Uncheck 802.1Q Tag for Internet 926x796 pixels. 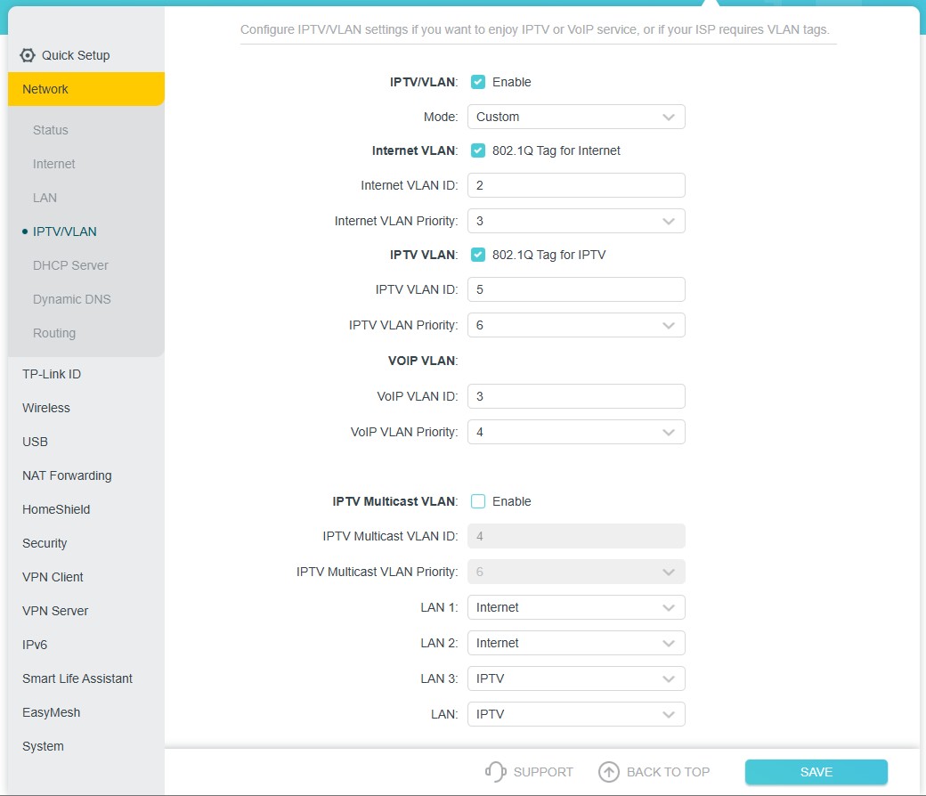pos(478,150)
